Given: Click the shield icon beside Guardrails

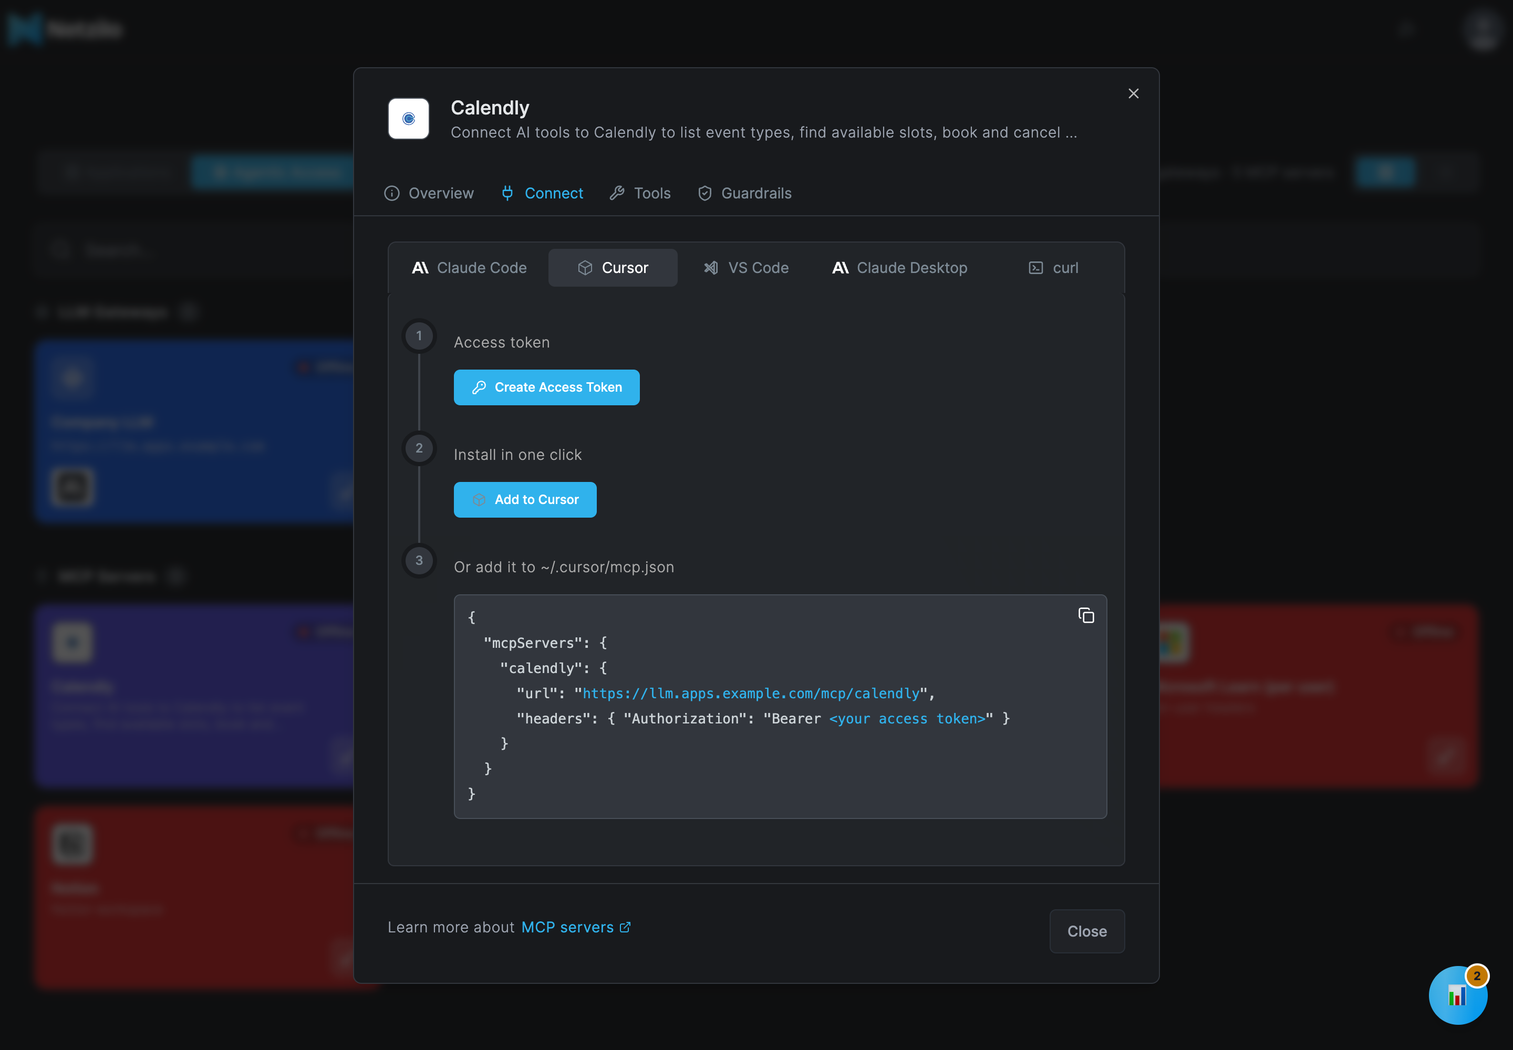Looking at the screenshot, I should (x=704, y=193).
